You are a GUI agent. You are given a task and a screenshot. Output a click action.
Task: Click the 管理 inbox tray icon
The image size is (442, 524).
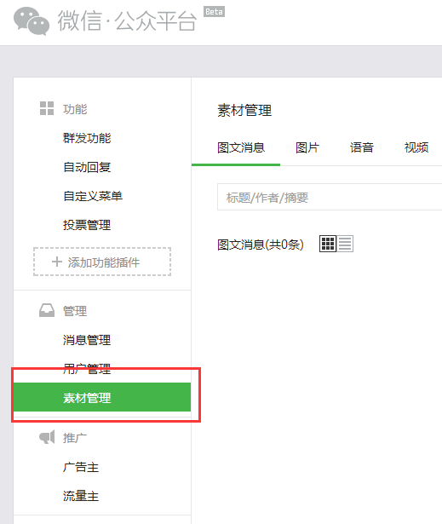[47, 310]
